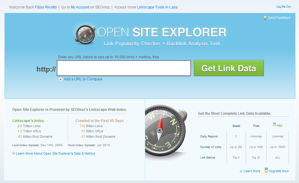Open the Fábio Ricotta profile link
The width and height of the screenshot is (299, 183).
[x=45, y=7]
